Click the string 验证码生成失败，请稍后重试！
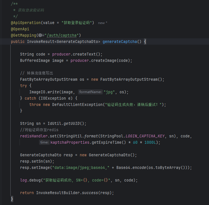 [134, 105]
